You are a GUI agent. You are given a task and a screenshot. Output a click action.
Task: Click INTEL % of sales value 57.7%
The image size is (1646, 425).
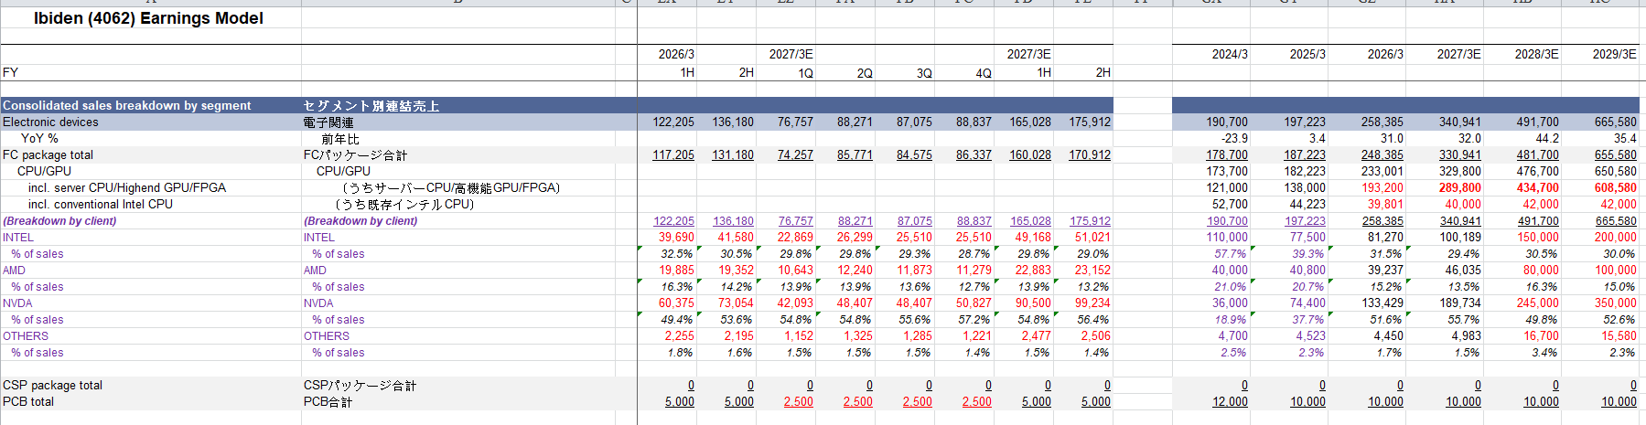click(1231, 254)
